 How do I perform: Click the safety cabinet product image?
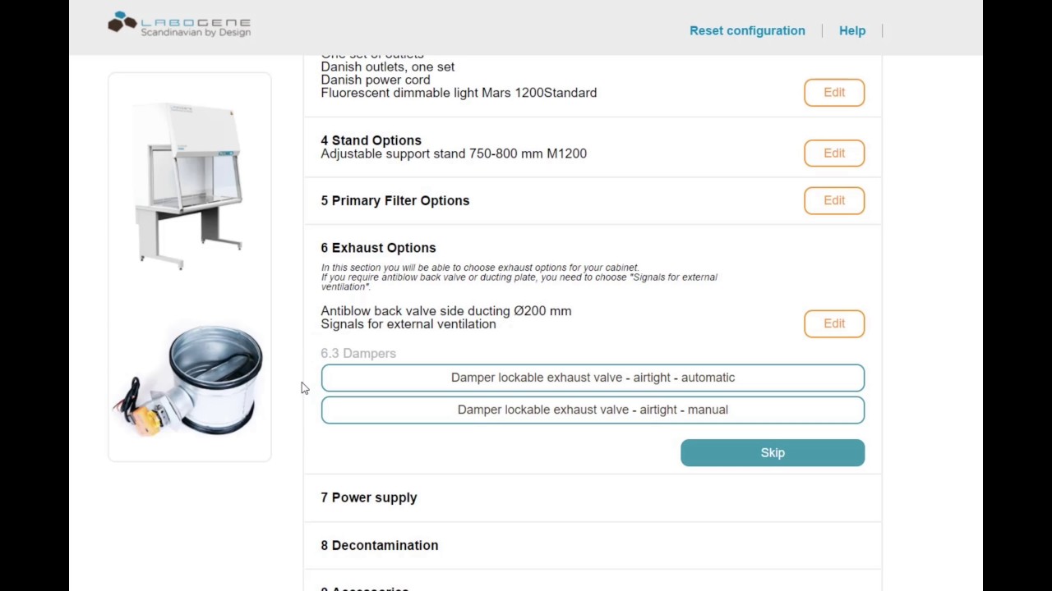[189, 186]
